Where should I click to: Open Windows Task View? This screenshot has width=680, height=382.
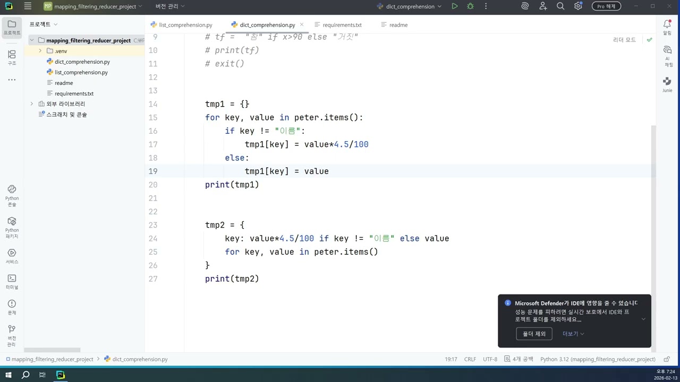[42, 375]
